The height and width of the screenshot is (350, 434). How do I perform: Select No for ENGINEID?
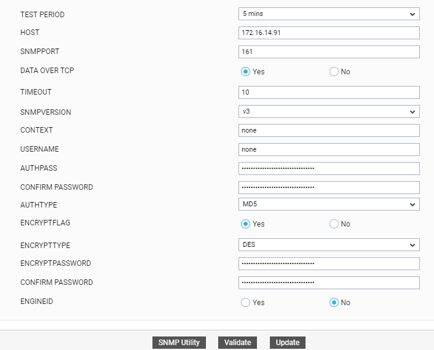334,303
